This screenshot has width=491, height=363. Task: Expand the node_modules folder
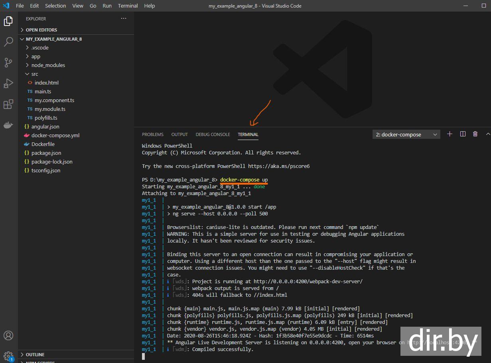(48, 65)
